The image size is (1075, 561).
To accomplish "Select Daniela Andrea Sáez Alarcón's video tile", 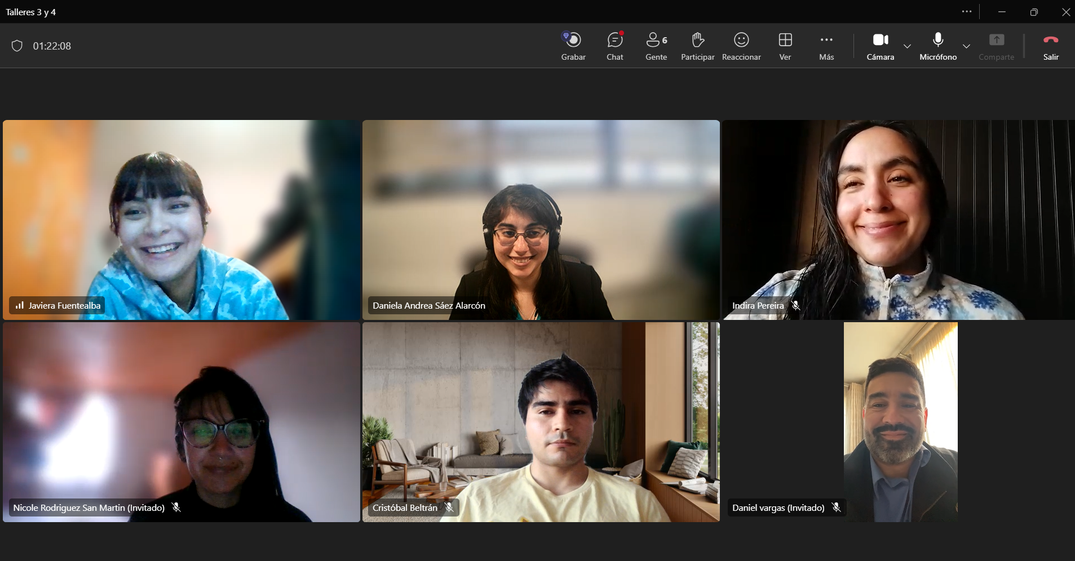I will tap(541, 220).
